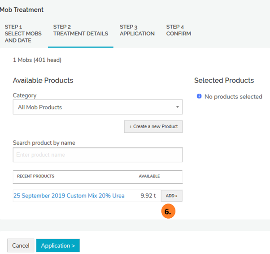Select the Step 2 Treatment Details tab
The width and height of the screenshot is (270, 254).
80,30
